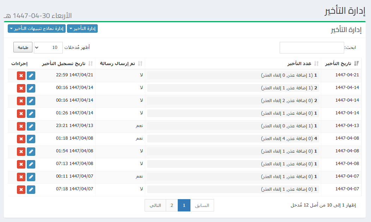This screenshot has width=371, height=222.
Task: Delete the last row registered at 07:18
Action: click(x=21, y=190)
